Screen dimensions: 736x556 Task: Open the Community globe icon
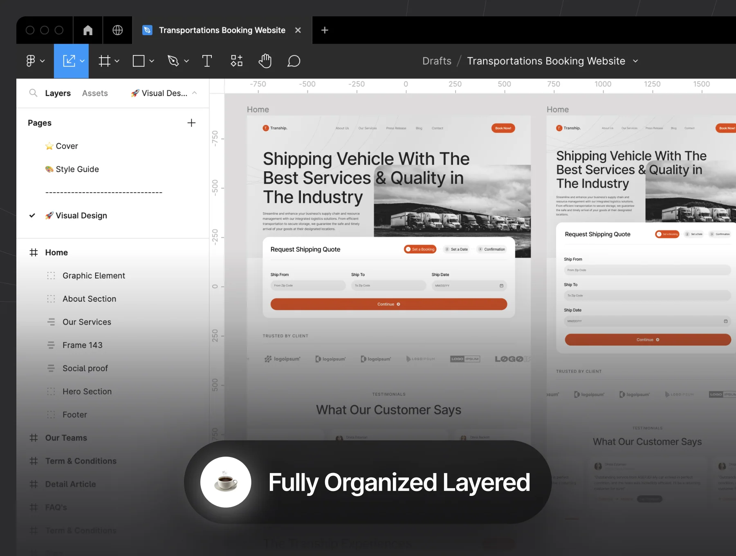[x=118, y=30]
